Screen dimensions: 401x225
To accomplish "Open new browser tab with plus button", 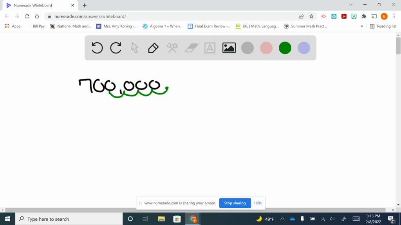I will [x=85, y=5].
